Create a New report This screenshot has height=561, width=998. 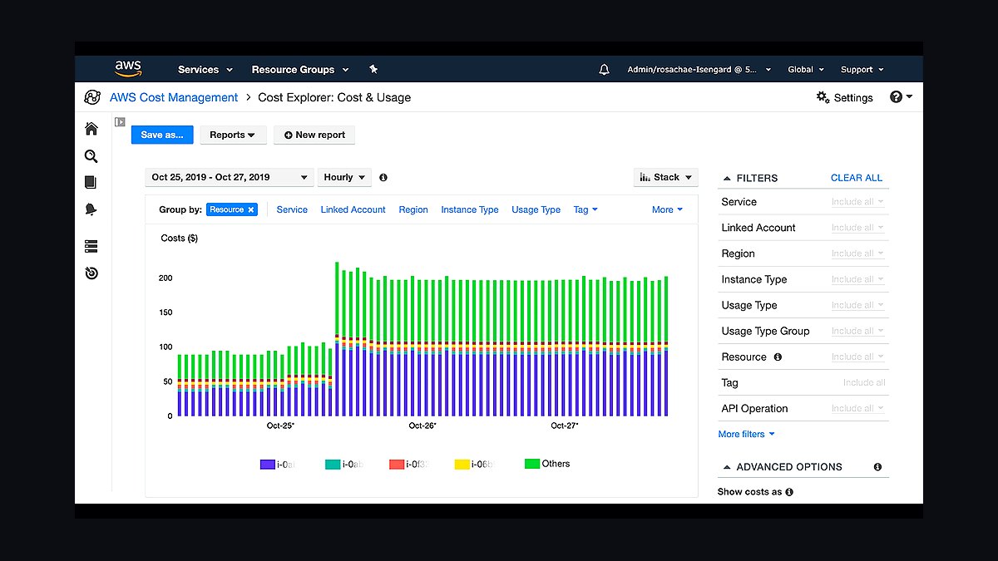[314, 135]
